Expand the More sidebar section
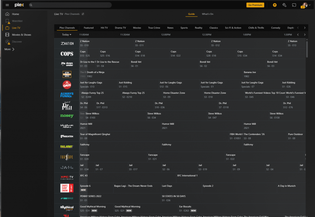315x217 pixels. coord(10,49)
